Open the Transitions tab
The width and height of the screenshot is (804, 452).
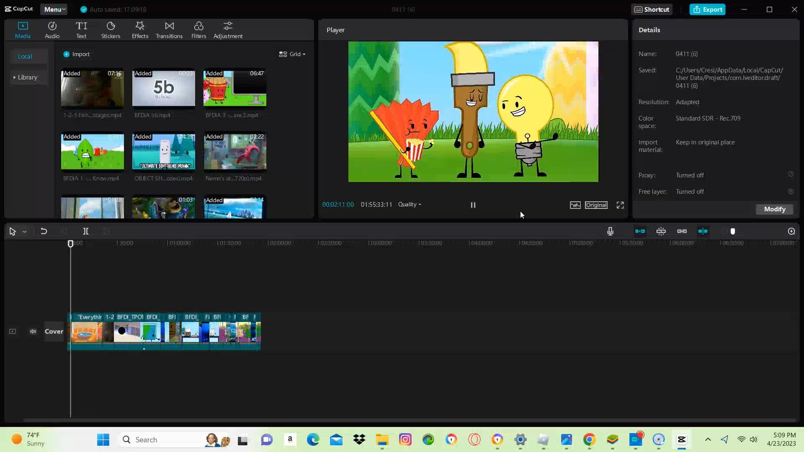pyautogui.click(x=169, y=30)
